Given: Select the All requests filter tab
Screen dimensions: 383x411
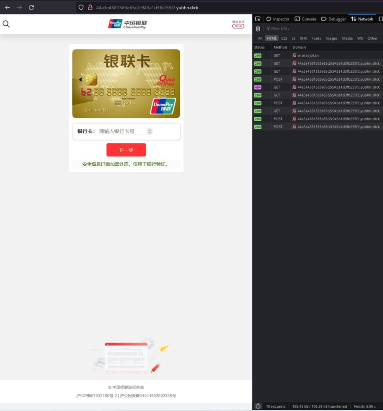Looking at the screenshot, I should 260,38.
